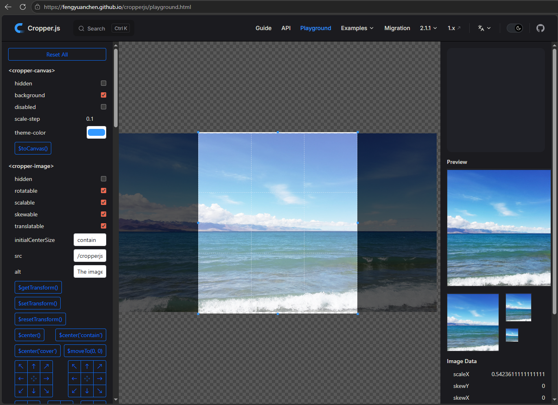Expand the Examples dropdown menu
This screenshot has width=558, height=405.
(x=357, y=28)
